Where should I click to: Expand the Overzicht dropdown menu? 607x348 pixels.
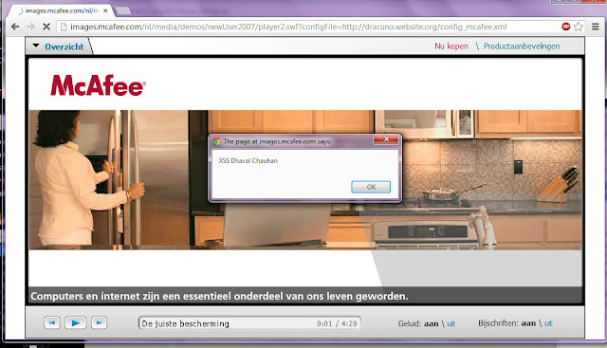coord(59,46)
